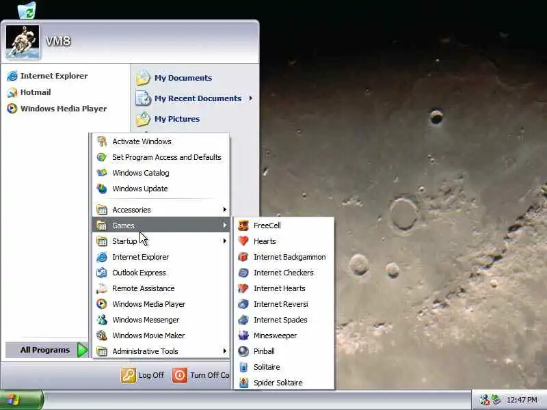Click the green All Programs arrow

[82, 350]
